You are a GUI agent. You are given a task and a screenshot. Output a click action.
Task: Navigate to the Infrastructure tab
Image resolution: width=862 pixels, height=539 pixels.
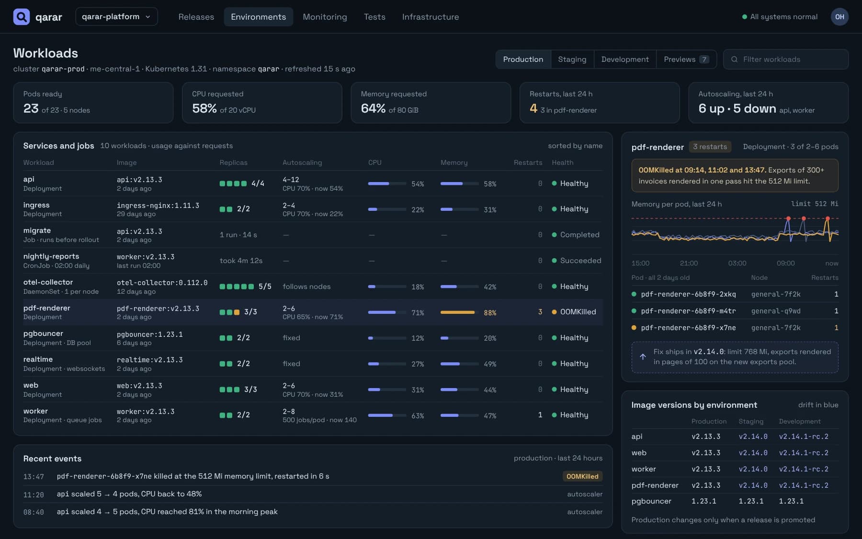pos(430,17)
